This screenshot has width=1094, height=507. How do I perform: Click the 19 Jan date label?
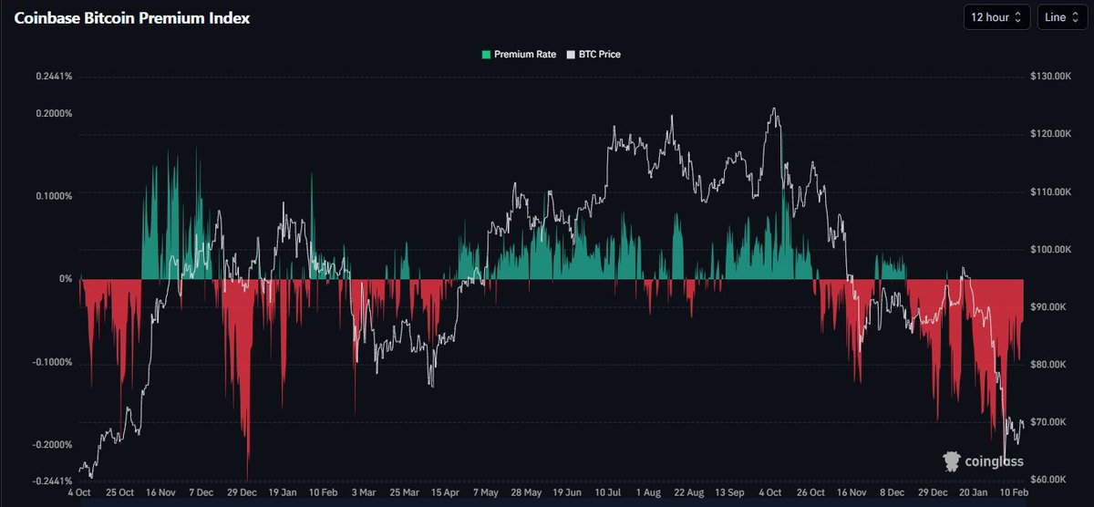pyautogui.click(x=282, y=492)
